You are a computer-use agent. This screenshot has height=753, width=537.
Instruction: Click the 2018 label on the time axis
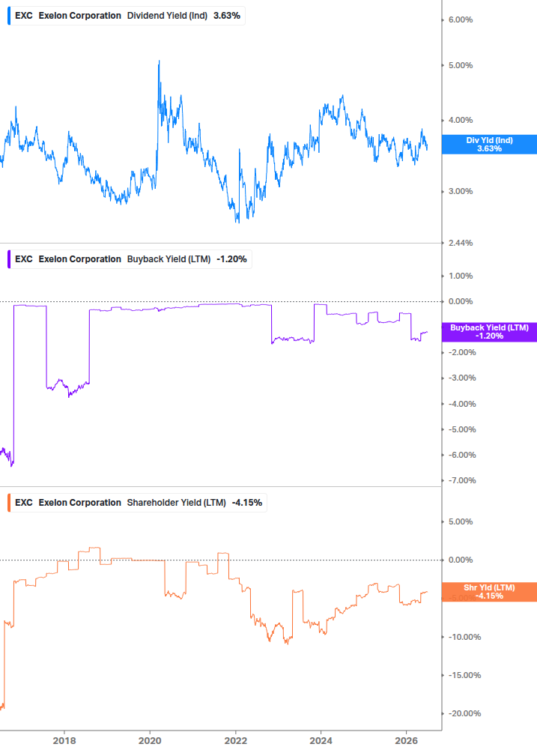pos(64,741)
